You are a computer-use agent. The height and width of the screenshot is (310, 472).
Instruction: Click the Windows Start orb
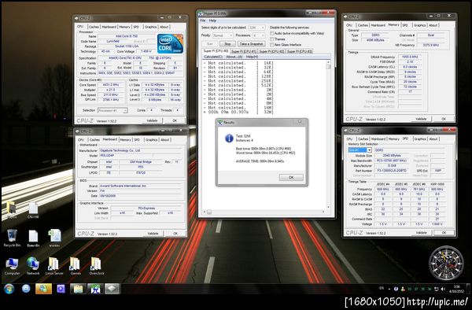tap(9, 289)
